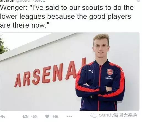Click the Fly Emirates sponsor text

click(x=109, y=78)
